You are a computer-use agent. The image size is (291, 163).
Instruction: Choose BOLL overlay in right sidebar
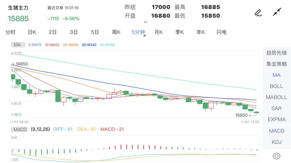pyautogui.click(x=276, y=86)
